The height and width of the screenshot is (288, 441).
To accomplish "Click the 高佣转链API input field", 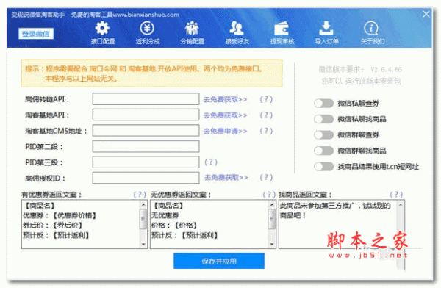I will coord(146,99).
